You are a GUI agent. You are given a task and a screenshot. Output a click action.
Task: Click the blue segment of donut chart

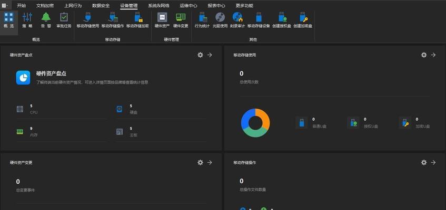point(246,118)
